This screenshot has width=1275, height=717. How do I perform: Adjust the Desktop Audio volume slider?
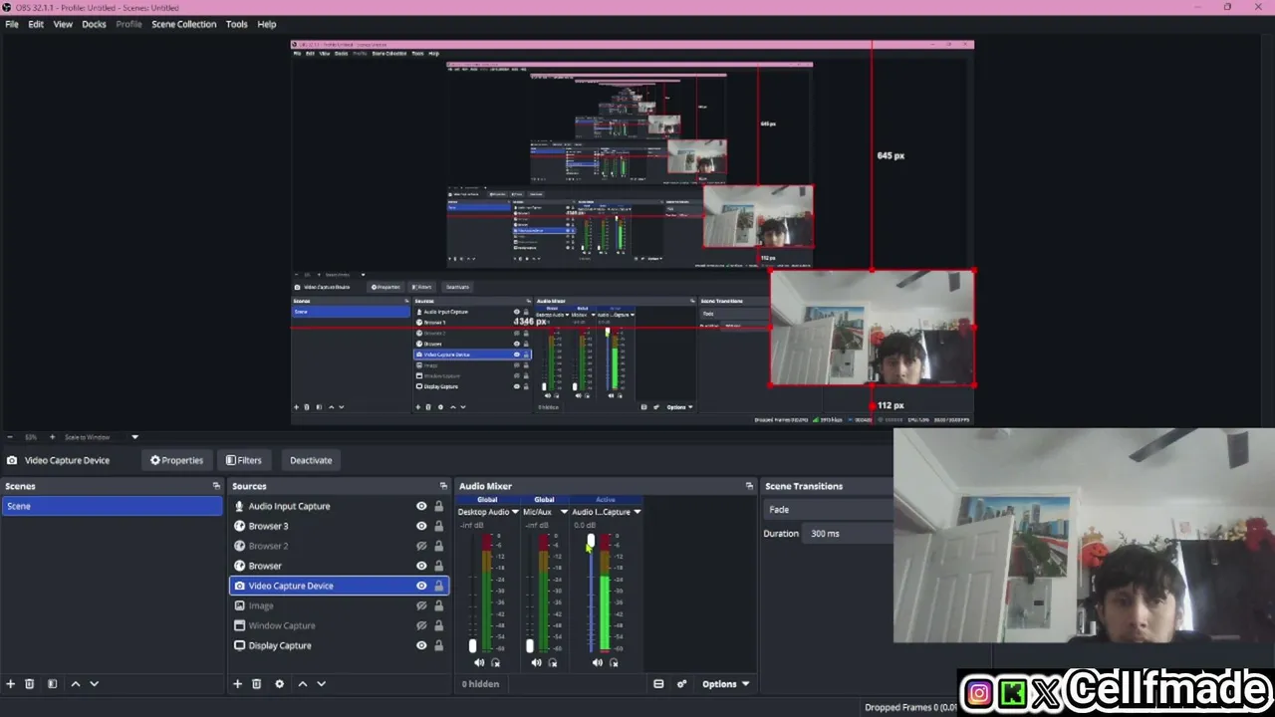pyautogui.click(x=472, y=645)
